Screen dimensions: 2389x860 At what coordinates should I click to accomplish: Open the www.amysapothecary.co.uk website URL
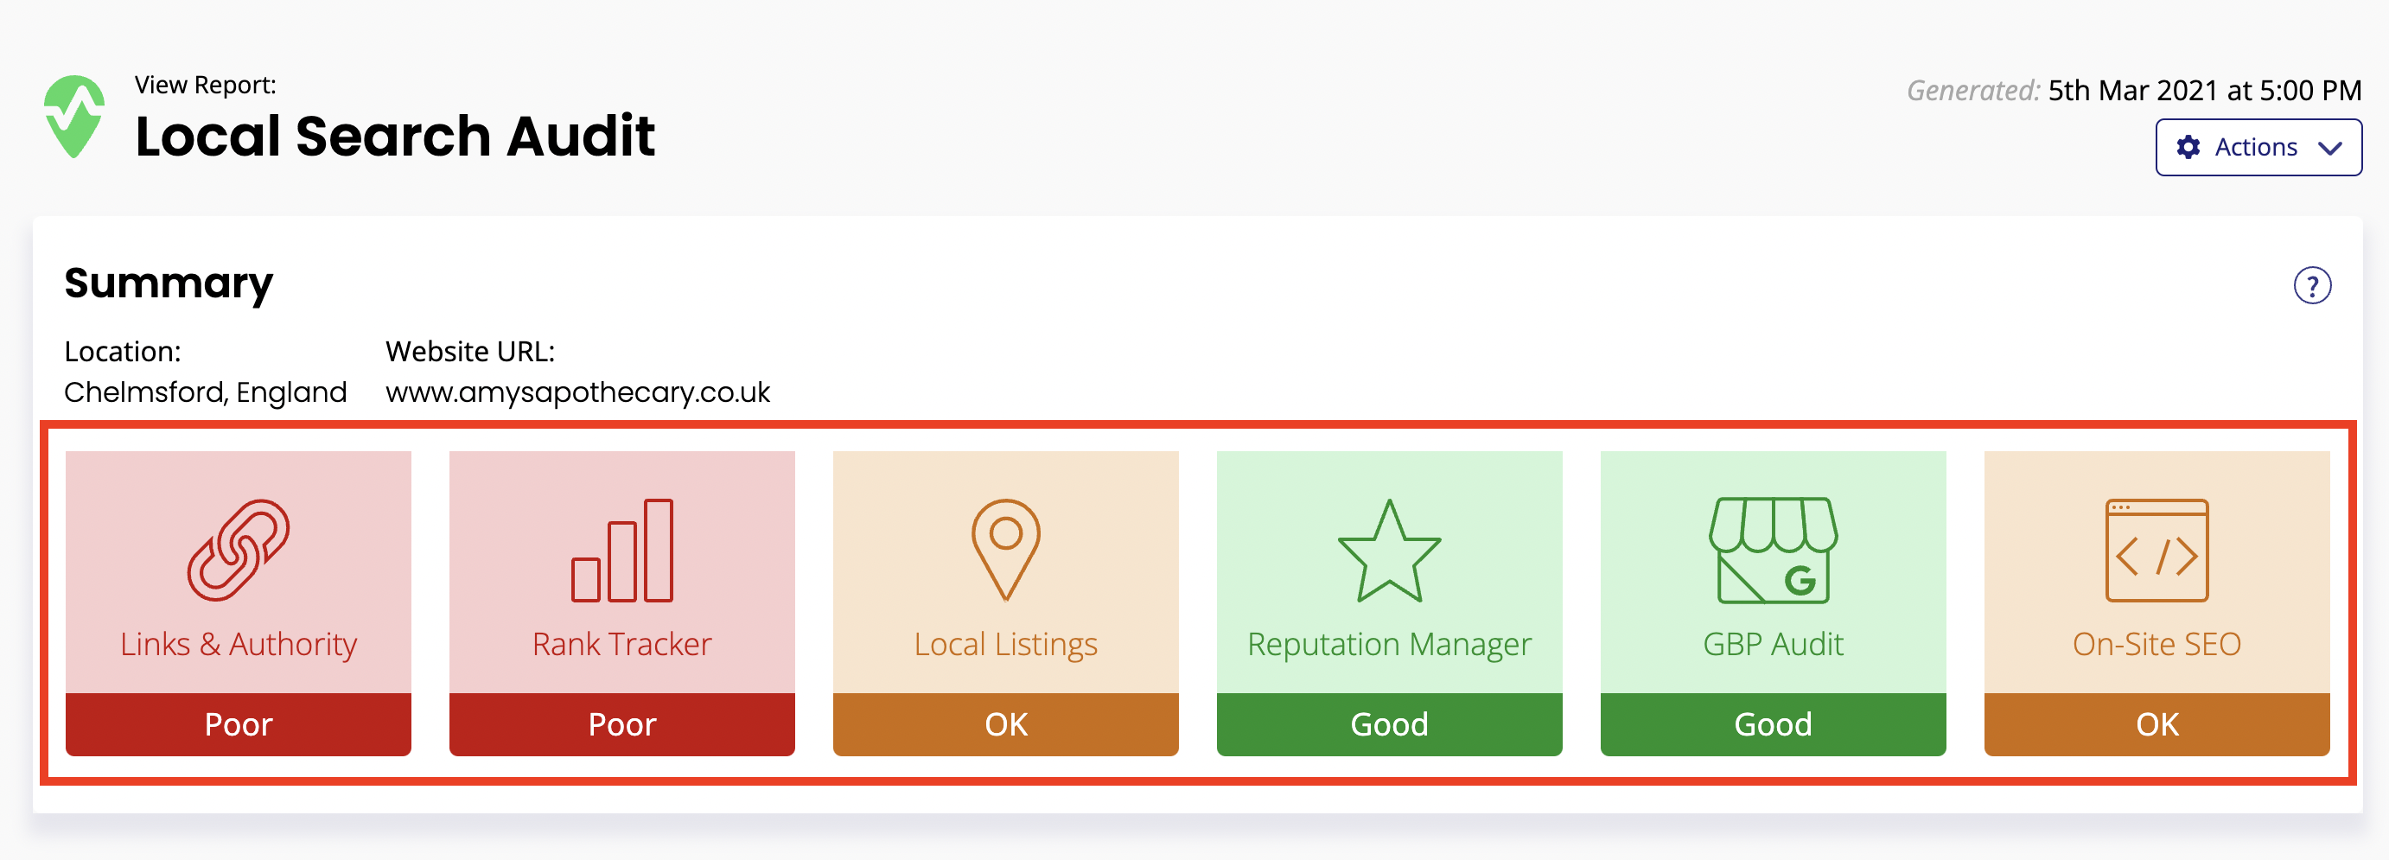click(x=577, y=392)
